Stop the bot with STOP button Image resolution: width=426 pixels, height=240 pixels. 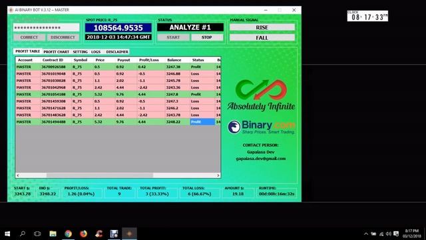[x=207, y=37]
